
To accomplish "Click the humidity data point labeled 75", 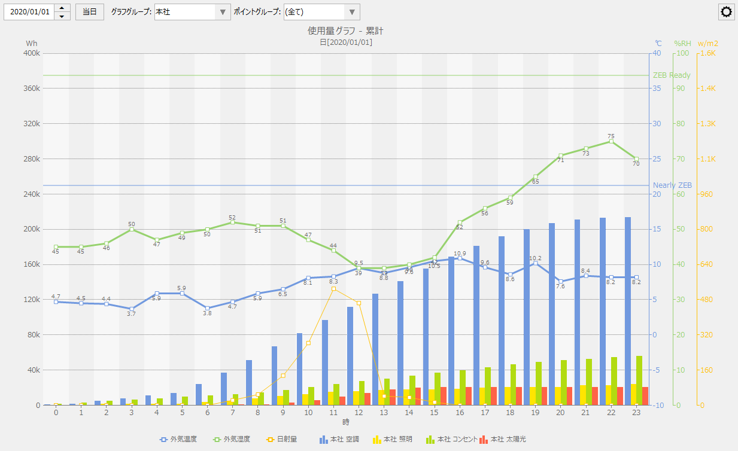I will click(x=611, y=142).
